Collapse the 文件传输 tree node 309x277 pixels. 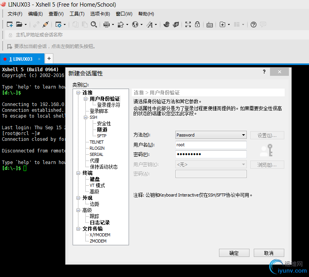click(78, 229)
